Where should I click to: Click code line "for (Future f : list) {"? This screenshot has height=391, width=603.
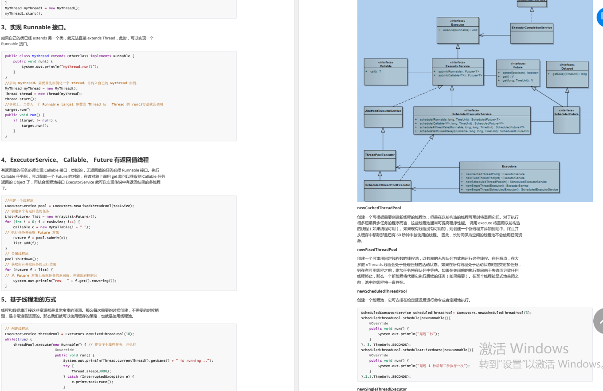[x=29, y=270]
